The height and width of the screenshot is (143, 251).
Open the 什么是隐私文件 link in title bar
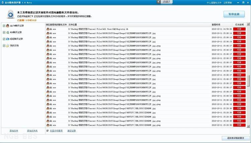pos(214,3)
